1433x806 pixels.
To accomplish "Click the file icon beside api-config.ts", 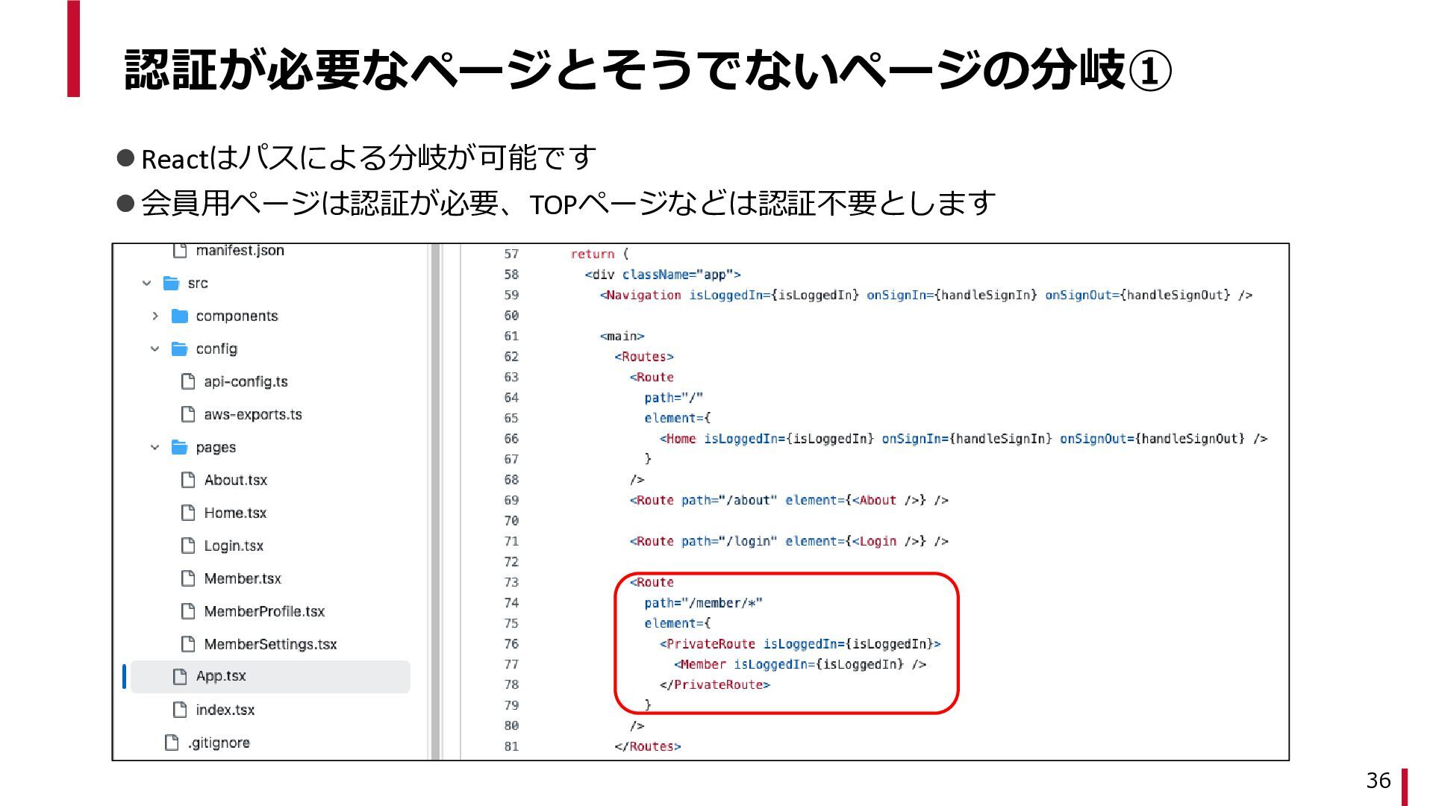I will (188, 382).
